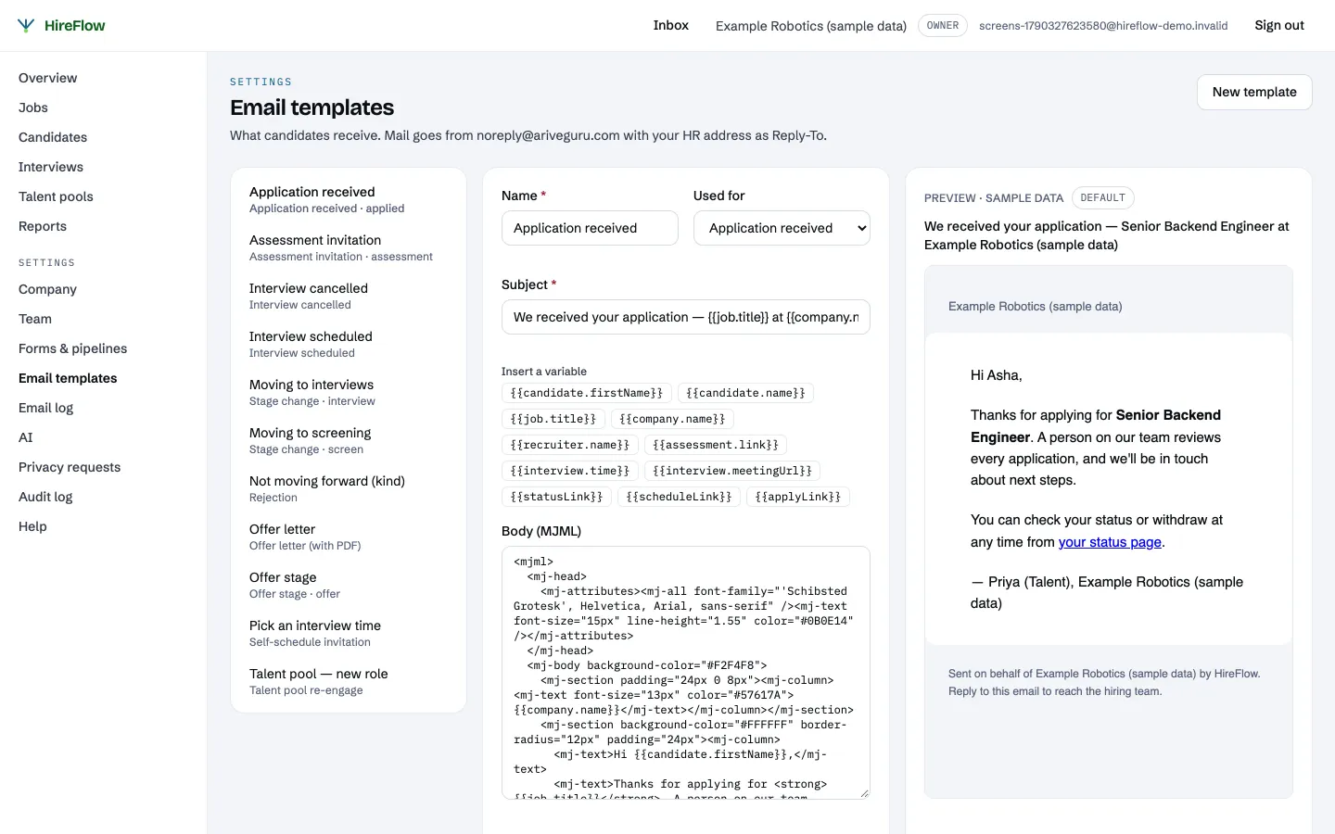
Task: Open AI settings in sidebar
Action: [x=26, y=437]
